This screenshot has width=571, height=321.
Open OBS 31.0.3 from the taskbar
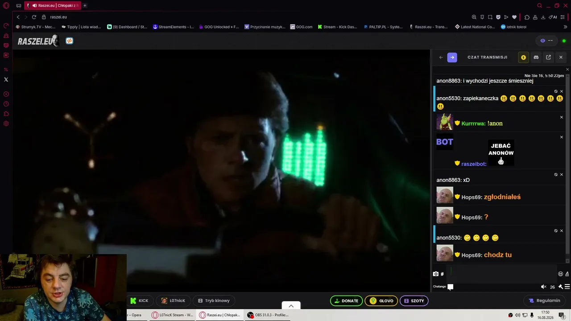268,315
